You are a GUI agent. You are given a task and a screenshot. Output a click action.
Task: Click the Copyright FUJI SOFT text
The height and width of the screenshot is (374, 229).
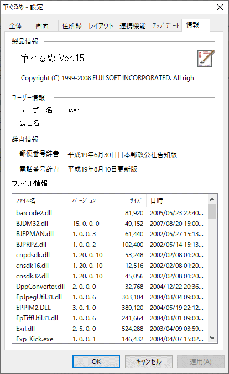click(x=108, y=78)
